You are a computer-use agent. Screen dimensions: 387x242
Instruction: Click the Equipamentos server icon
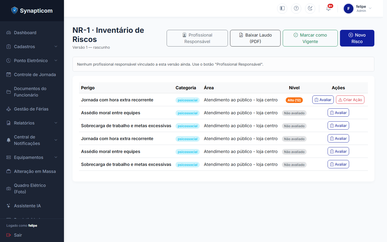click(x=9, y=157)
